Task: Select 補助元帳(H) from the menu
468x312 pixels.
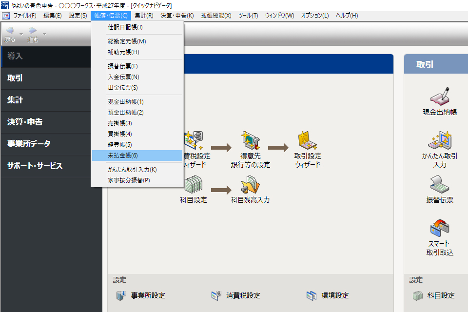Action: [137, 52]
